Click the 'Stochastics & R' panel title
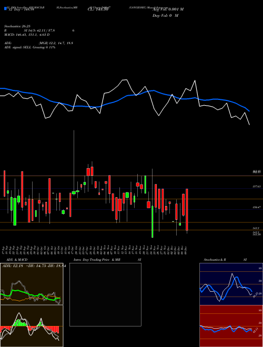 point(215,260)
